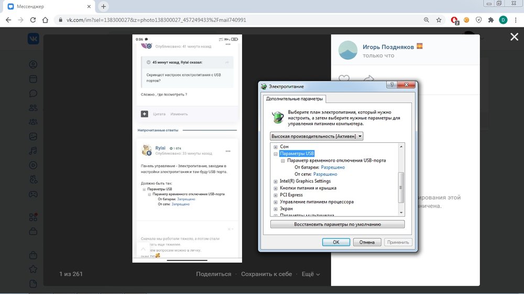
Task: Open the 'Ещё' dropdown below the photo
Action: click(310, 274)
